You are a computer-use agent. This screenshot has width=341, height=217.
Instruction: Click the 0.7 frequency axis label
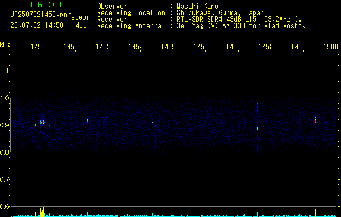pyautogui.click(x=5, y=179)
